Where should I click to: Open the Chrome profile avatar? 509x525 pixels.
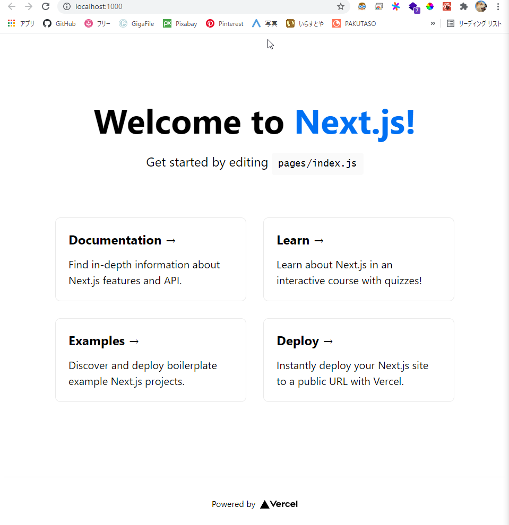481,6
